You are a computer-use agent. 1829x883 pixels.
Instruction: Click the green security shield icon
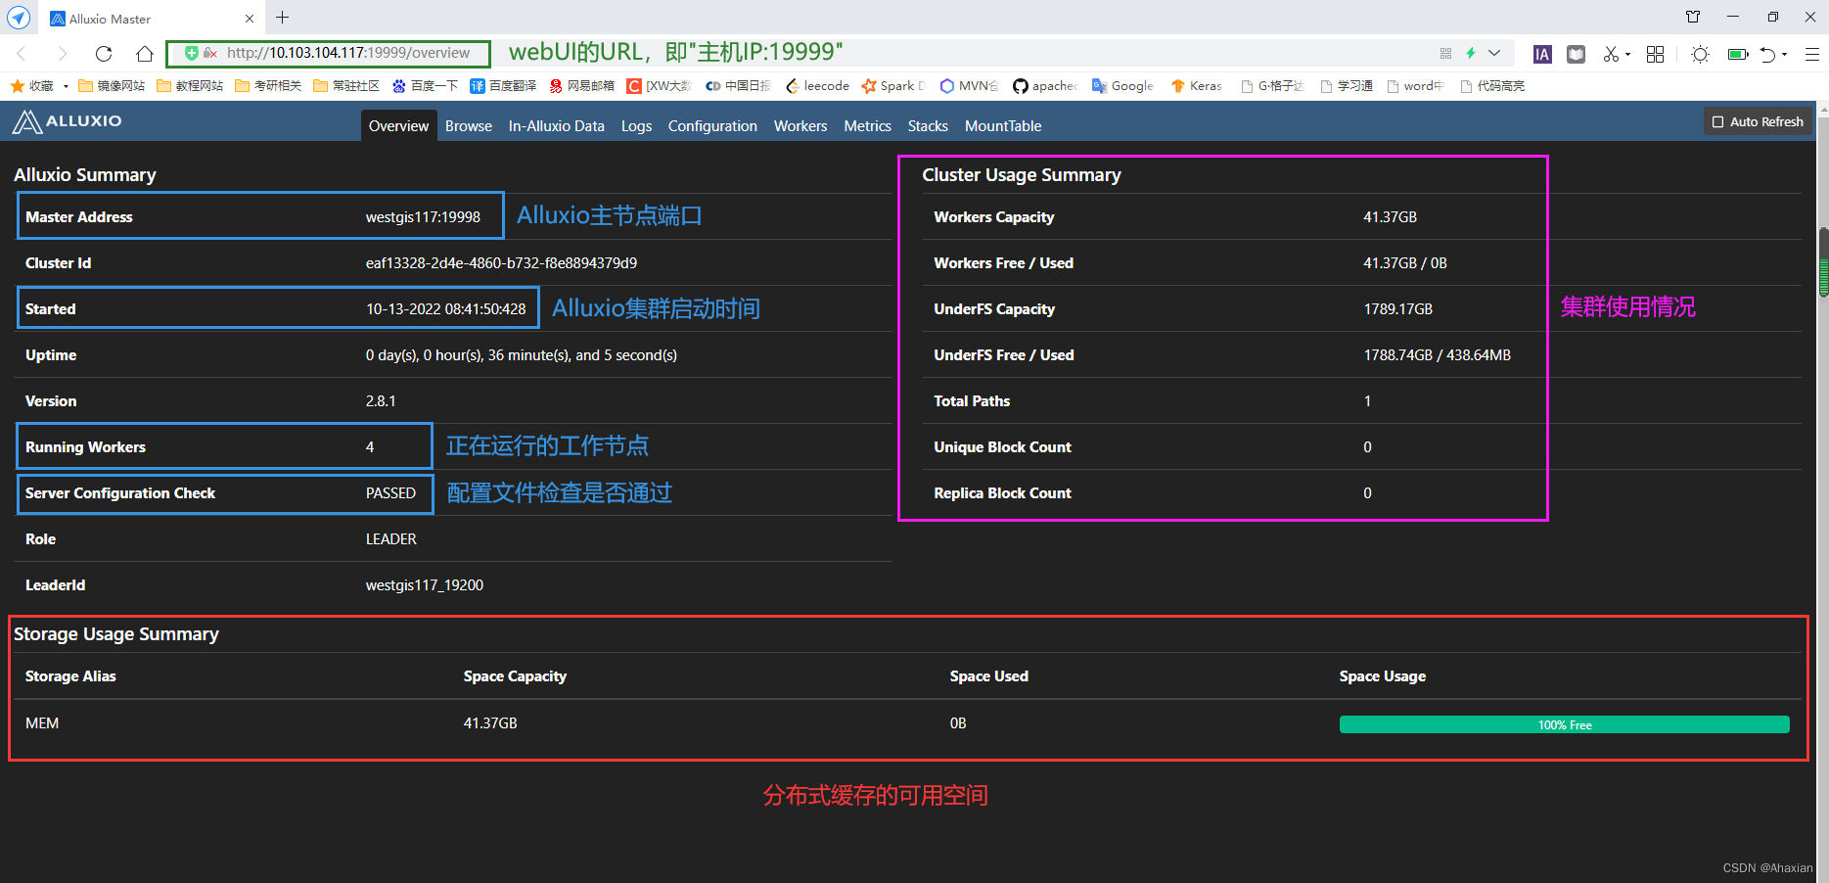point(192,53)
